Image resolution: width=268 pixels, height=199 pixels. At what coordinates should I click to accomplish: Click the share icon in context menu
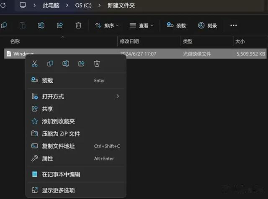pyautogui.click(x=81, y=64)
